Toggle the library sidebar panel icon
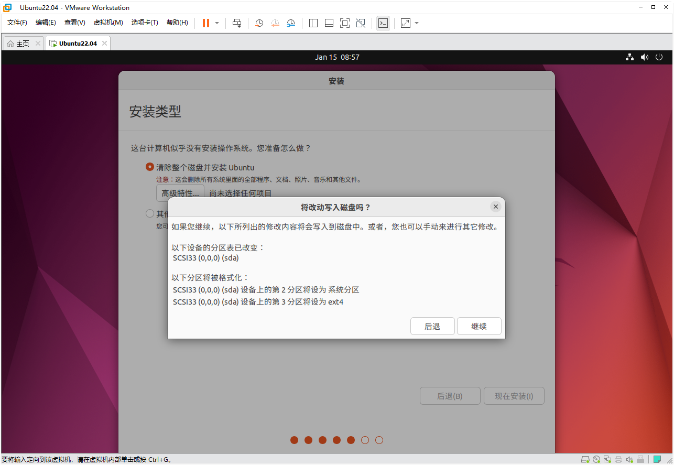Screen dimensions: 674x465 tap(313, 23)
